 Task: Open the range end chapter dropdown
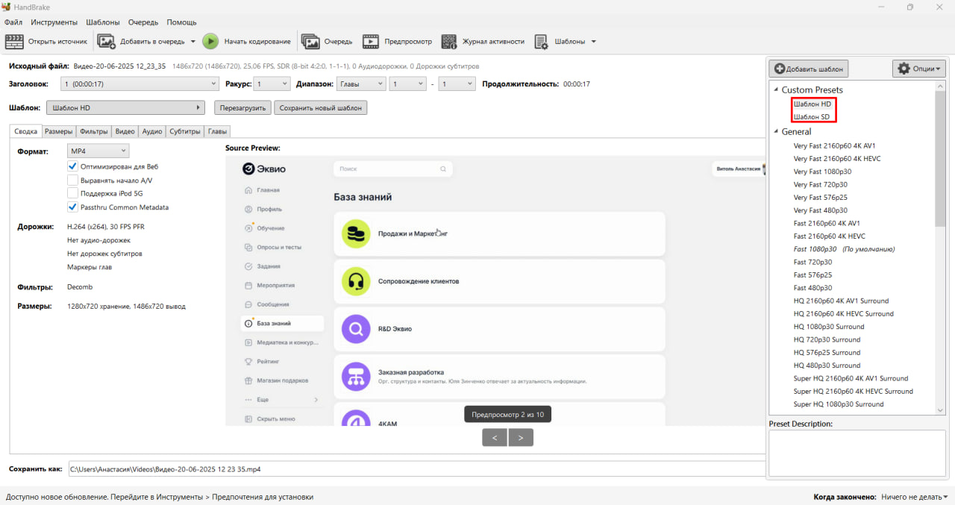(457, 84)
